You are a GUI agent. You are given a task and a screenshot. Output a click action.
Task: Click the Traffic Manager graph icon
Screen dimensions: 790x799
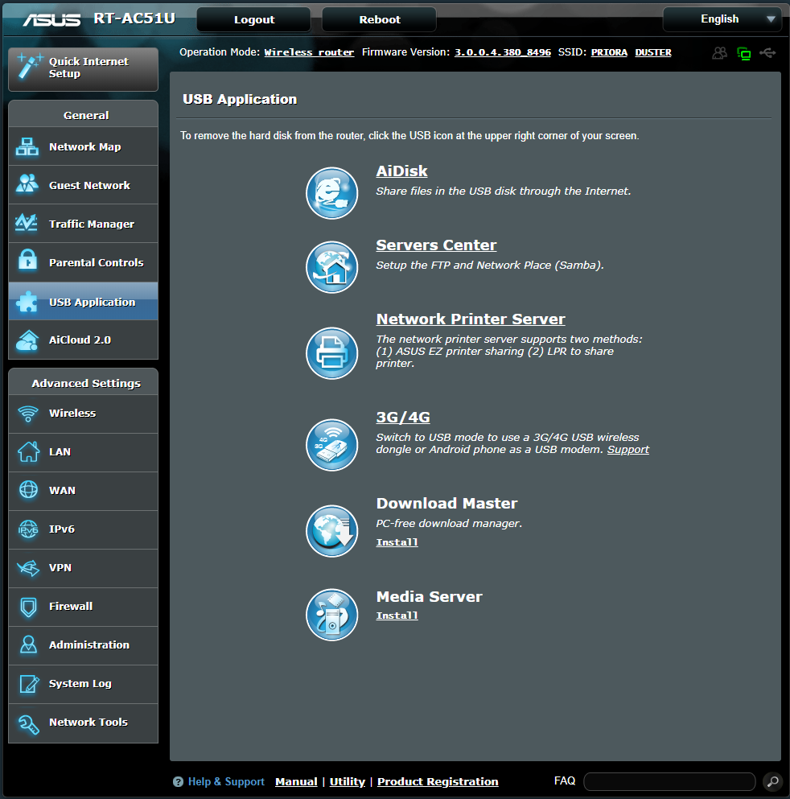pyautogui.click(x=27, y=223)
